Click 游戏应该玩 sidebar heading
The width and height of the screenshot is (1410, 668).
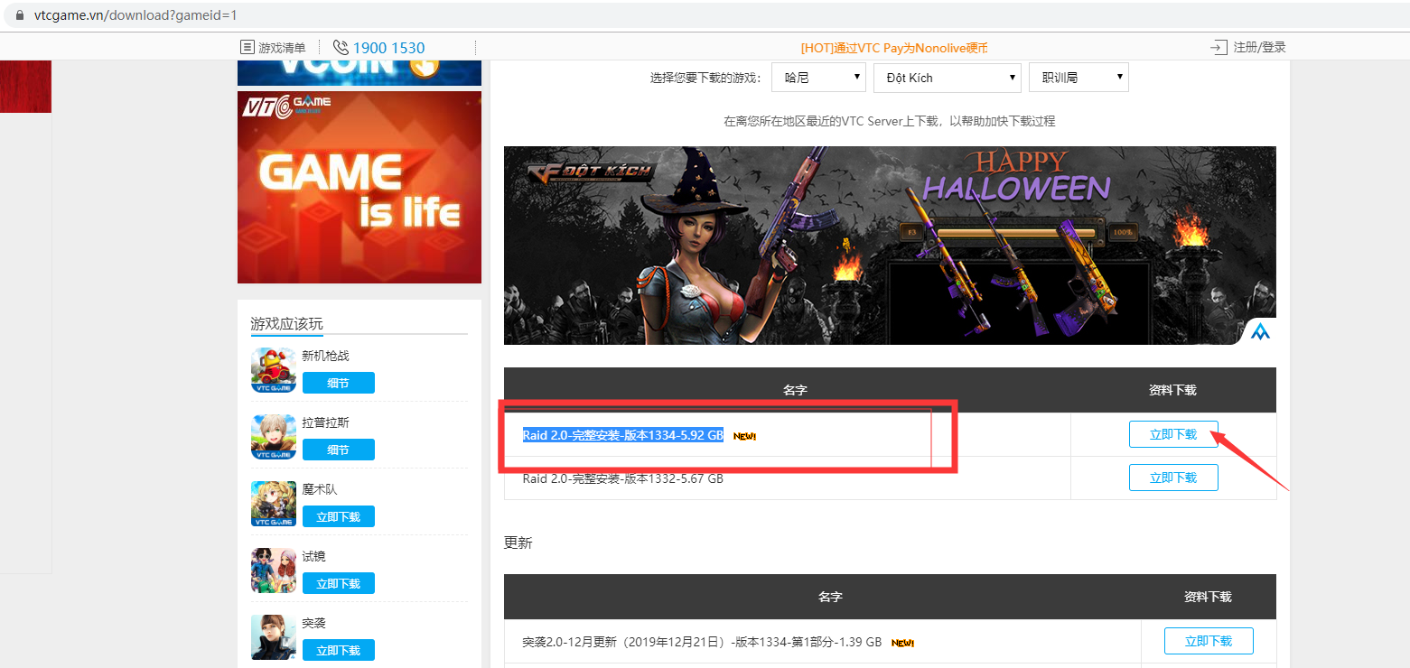click(286, 324)
